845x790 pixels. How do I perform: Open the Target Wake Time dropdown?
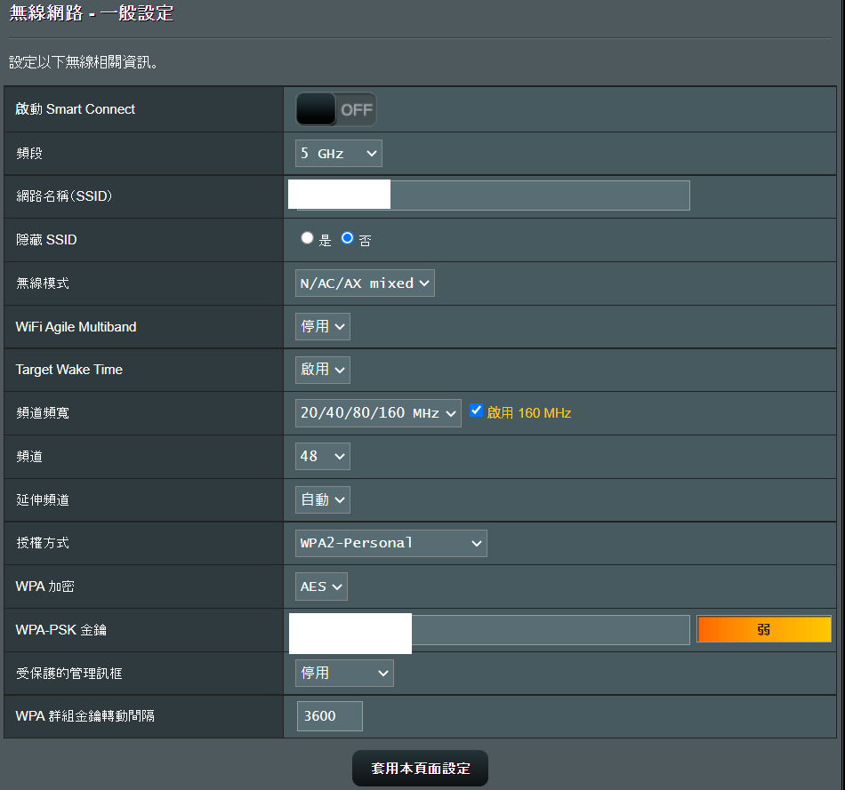(x=322, y=369)
